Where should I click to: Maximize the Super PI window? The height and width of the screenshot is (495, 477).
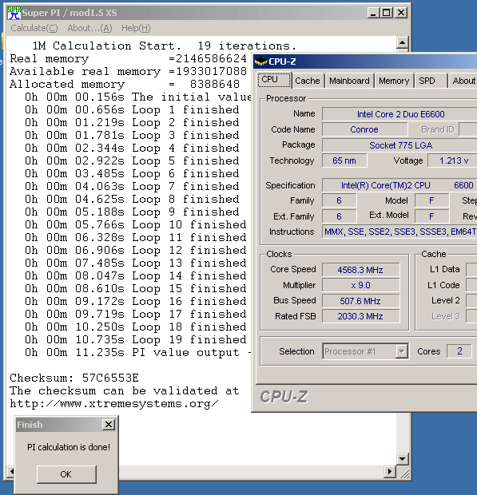[x=386, y=13]
